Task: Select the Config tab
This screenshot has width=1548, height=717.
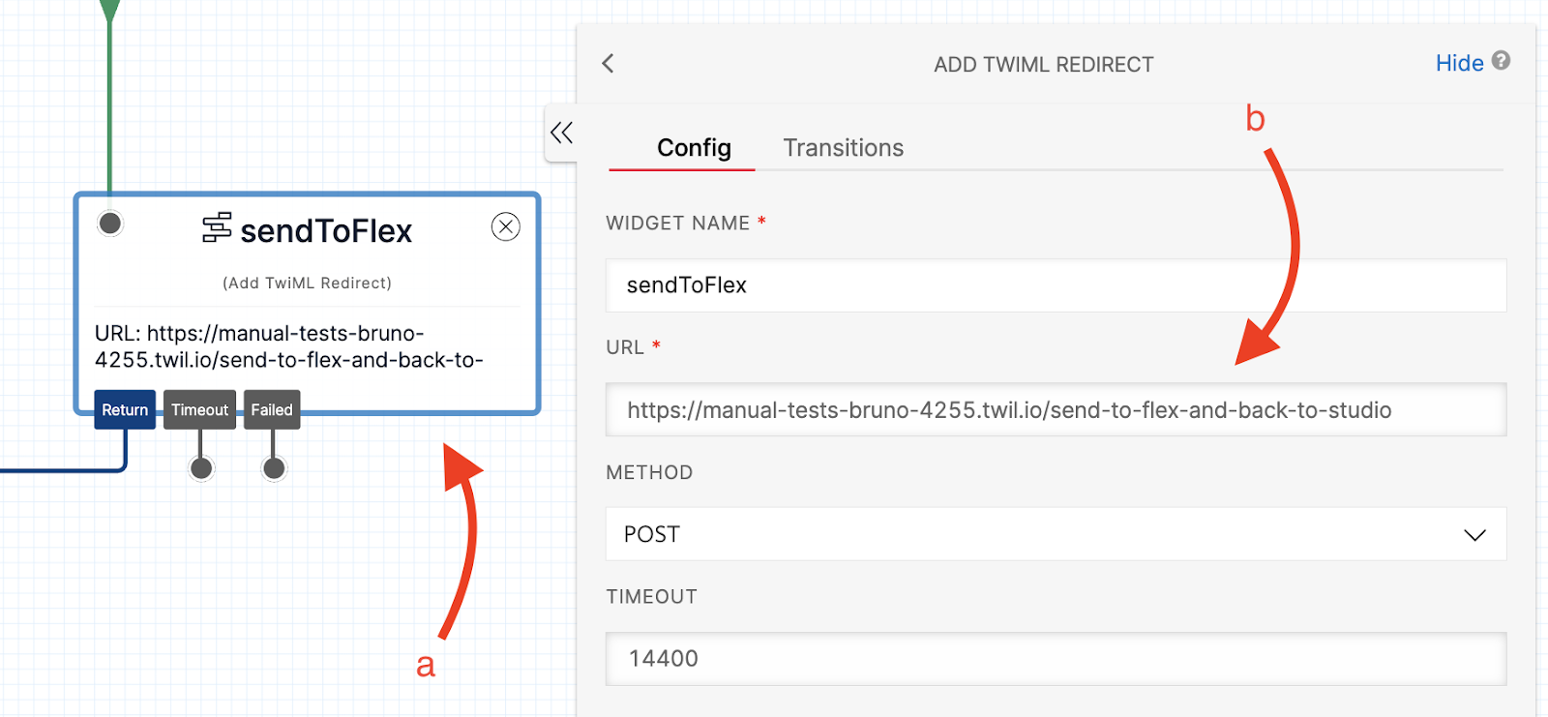Action: click(694, 148)
